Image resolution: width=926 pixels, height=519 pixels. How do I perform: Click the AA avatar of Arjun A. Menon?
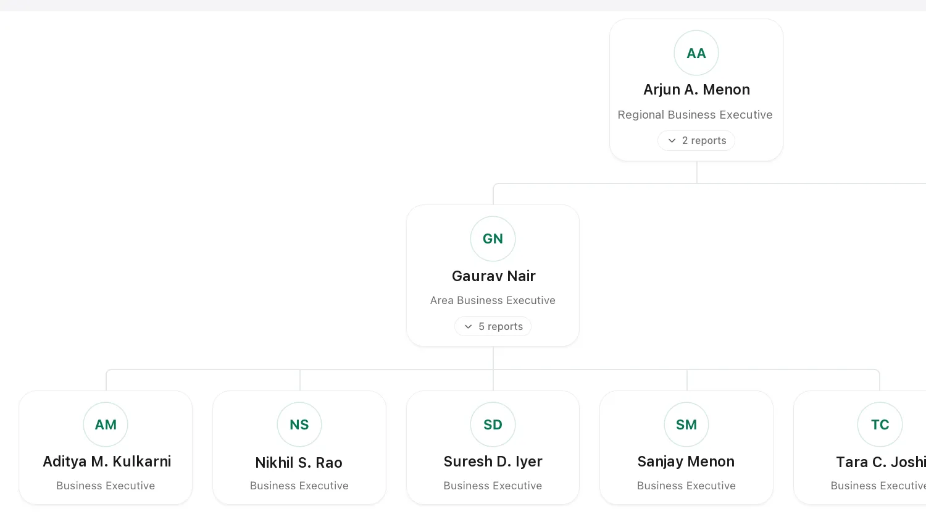pos(696,53)
